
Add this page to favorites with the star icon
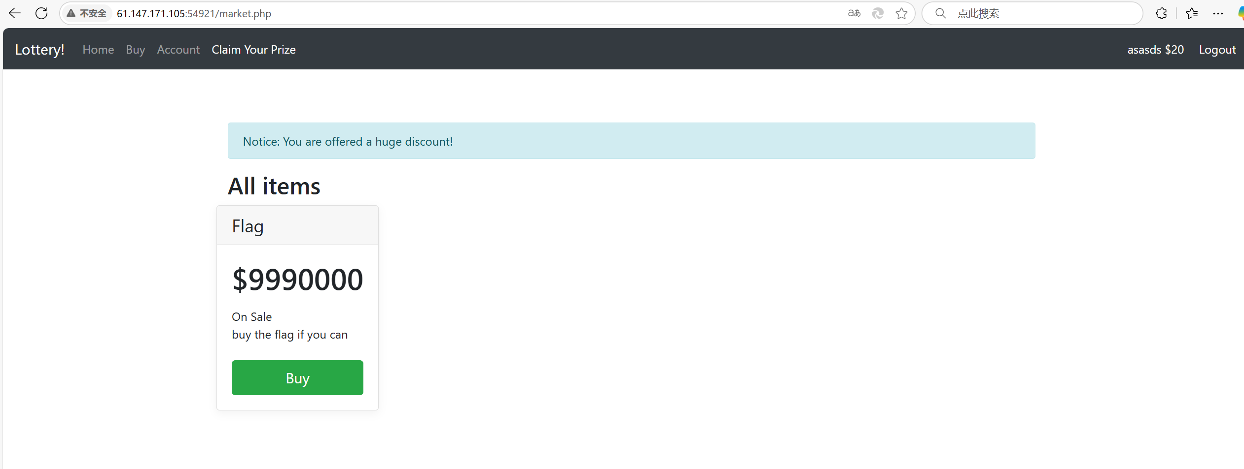coord(901,13)
